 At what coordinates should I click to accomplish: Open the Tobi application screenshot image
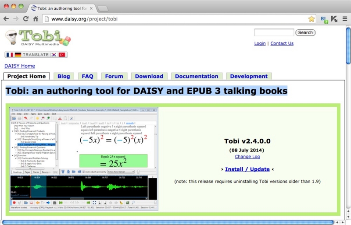pyautogui.click(x=84, y=158)
